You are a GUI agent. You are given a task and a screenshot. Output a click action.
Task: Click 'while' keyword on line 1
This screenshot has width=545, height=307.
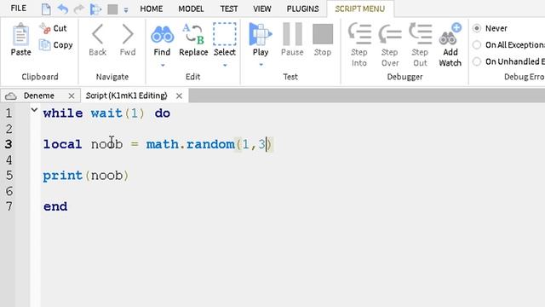(63, 113)
